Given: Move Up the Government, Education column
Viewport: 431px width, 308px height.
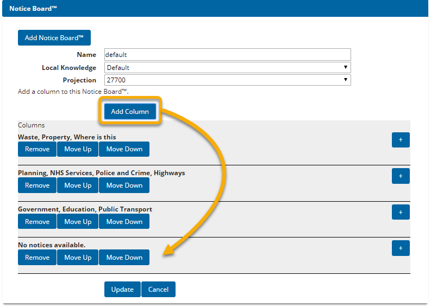Looking at the screenshot, I should coord(78,222).
